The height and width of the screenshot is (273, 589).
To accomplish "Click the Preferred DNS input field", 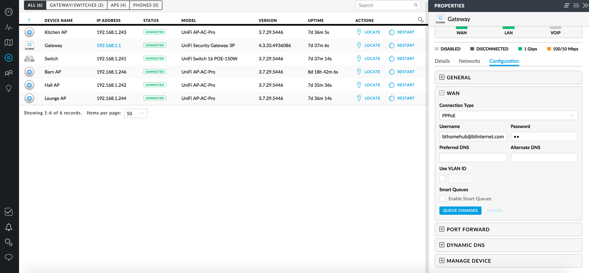I will pyautogui.click(x=473, y=158).
